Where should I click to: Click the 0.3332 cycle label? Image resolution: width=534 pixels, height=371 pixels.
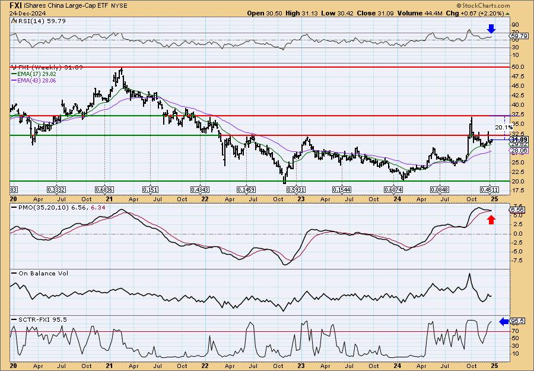(x=56, y=189)
